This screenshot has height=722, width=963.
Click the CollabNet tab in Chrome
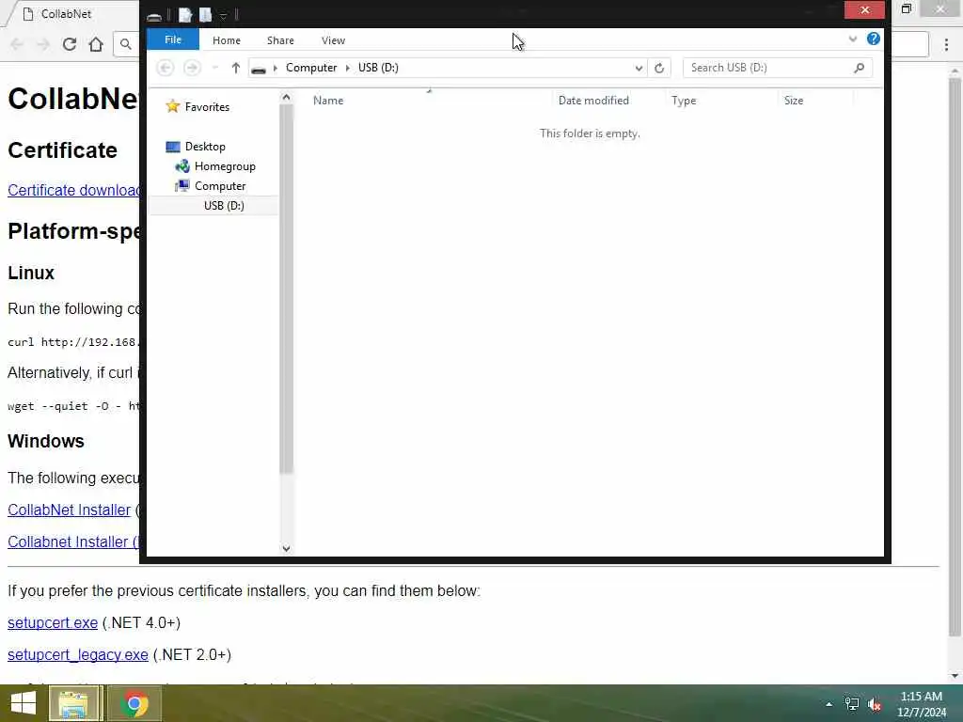68,13
